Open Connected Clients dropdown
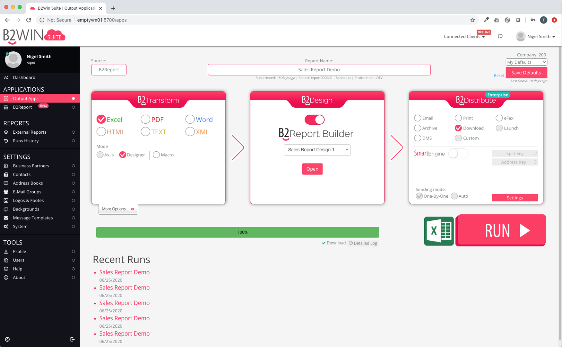 (464, 37)
